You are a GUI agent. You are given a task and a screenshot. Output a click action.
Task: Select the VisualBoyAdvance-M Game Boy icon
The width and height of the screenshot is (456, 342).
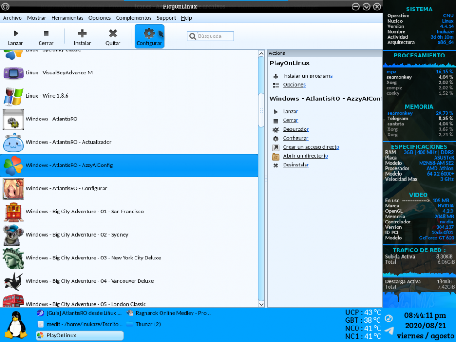coord(13,73)
